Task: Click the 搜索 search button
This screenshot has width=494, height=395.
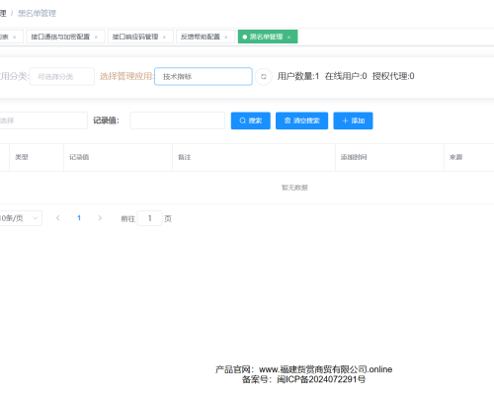Action: point(251,120)
